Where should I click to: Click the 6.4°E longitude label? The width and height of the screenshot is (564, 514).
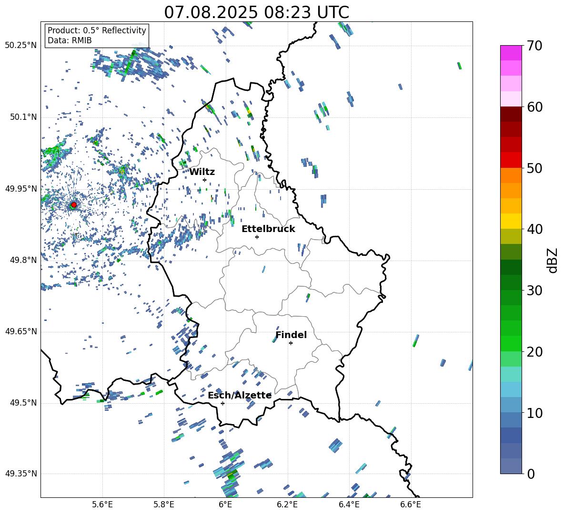(349, 505)
